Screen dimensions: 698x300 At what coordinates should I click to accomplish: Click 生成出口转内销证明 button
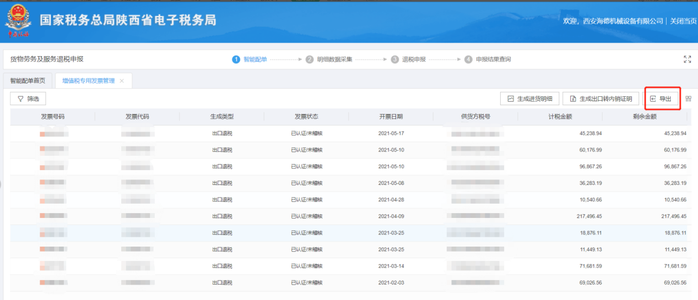click(600, 99)
